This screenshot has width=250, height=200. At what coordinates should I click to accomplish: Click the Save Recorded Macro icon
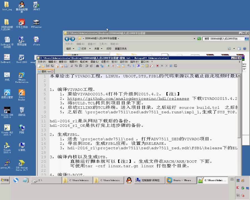pos(176,66)
